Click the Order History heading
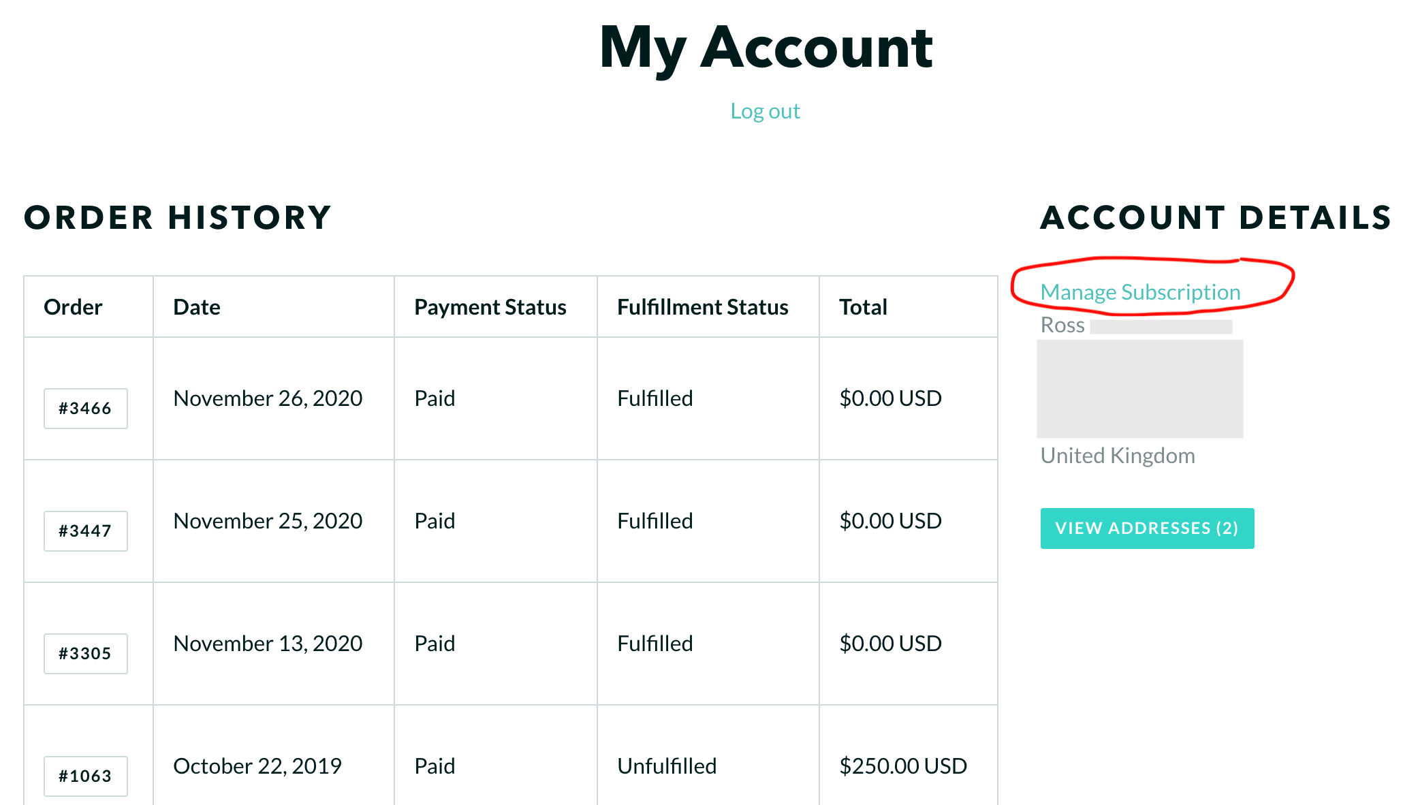This screenshot has width=1418, height=805. pos(178,218)
